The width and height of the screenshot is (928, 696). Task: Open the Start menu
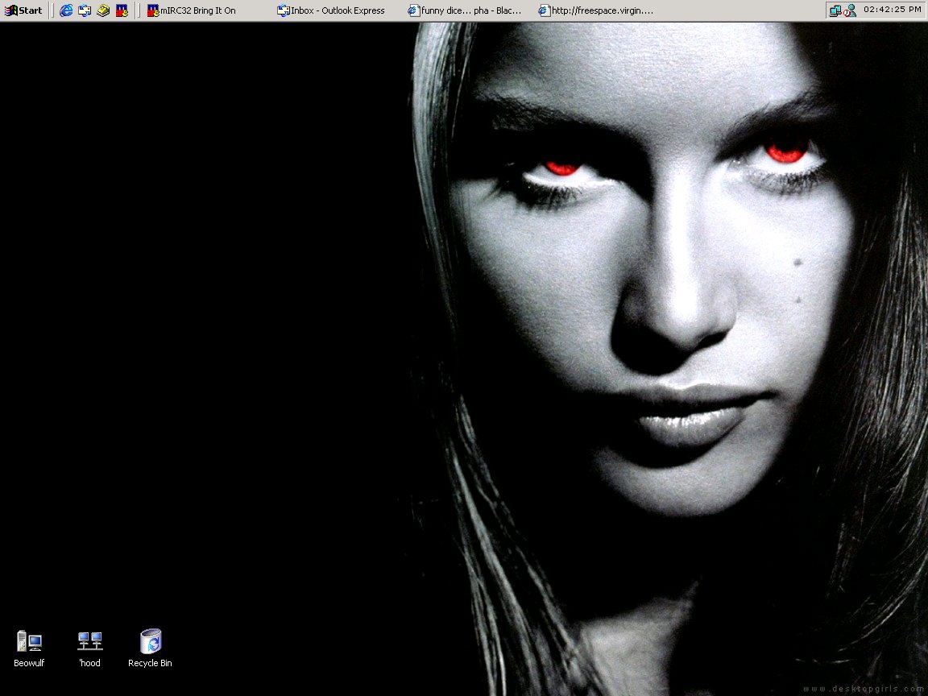click(24, 10)
